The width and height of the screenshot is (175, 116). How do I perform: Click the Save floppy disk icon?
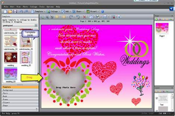pyautogui.click(x=15, y=11)
